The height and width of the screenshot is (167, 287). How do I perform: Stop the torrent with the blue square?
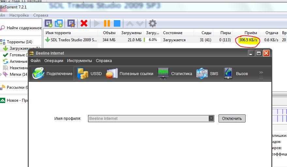117,23
